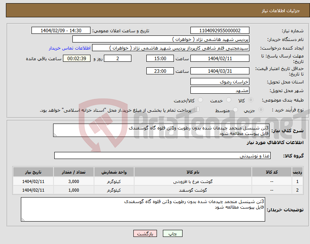Click the announcement date field 1404/02/09 - 14:30
The width and height of the screenshot is (310, 244).
[x=61, y=30]
